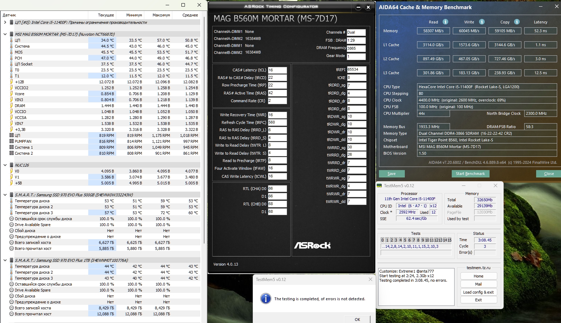
Task: Click the fan icon of PUMPFAN
Action: click(x=12, y=141)
